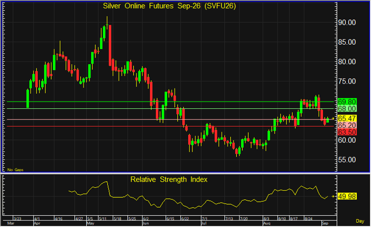371x227 pixels.
Task: Click the May month label
Action: (x=91, y=223)
